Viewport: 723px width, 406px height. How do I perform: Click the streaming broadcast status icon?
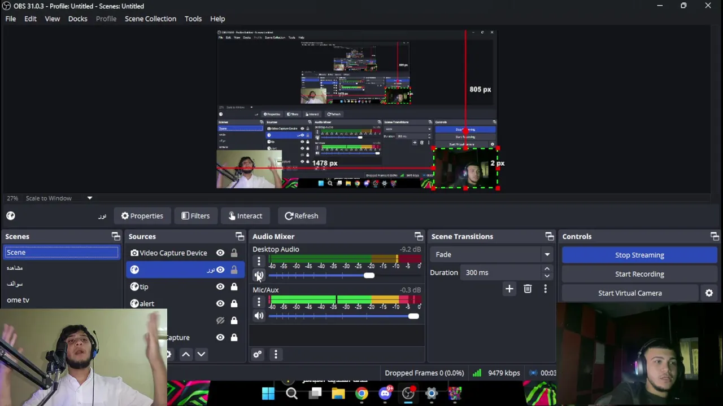coord(533,373)
